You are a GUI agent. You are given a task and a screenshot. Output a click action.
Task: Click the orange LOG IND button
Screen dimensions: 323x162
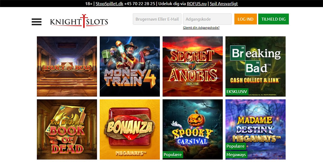pyautogui.click(x=245, y=19)
